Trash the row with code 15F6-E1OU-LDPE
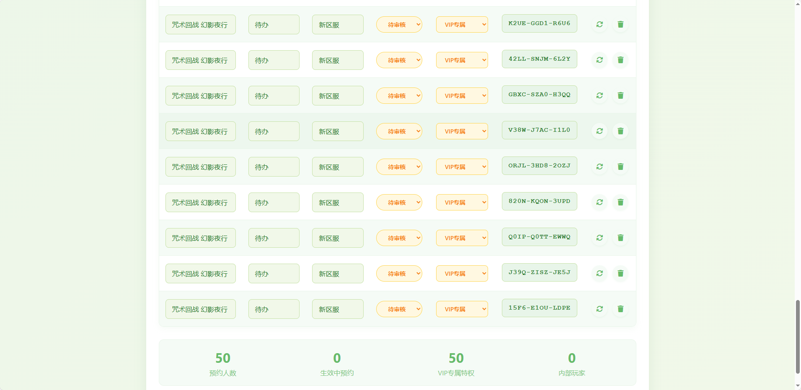The height and width of the screenshot is (390, 801). pyautogui.click(x=620, y=309)
